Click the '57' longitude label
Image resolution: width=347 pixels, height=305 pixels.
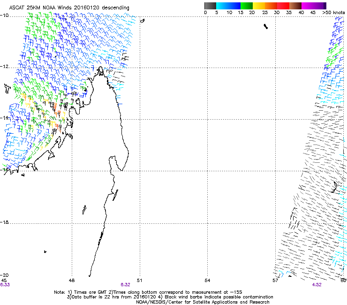tap(275, 281)
